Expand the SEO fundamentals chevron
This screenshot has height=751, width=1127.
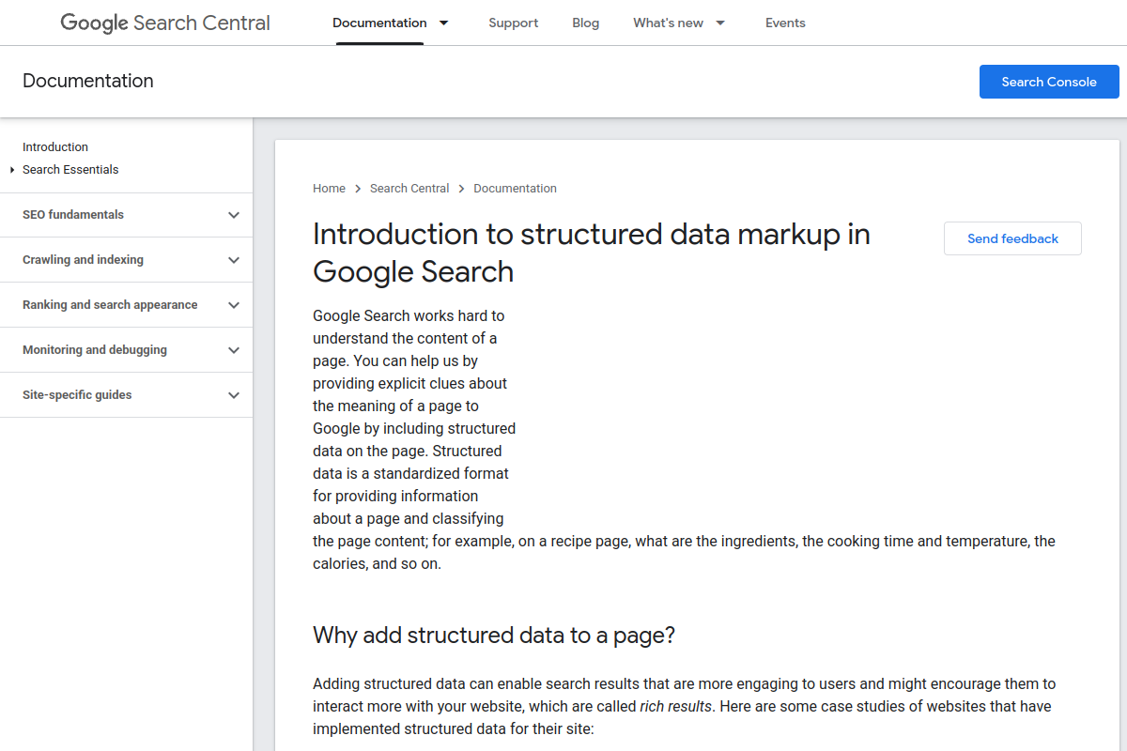pos(234,215)
